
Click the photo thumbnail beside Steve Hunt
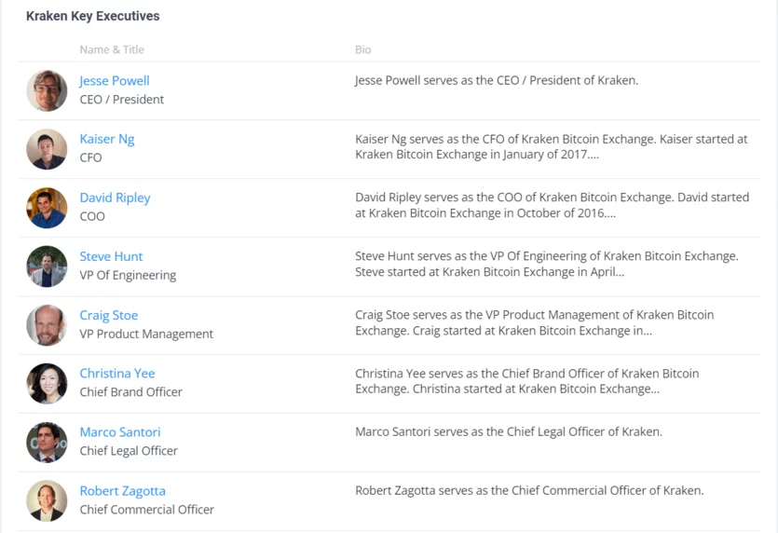tap(47, 266)
